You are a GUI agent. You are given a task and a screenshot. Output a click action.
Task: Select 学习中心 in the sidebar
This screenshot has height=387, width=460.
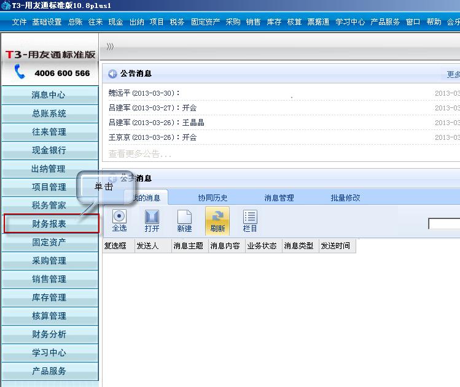[x=50, y=353]
